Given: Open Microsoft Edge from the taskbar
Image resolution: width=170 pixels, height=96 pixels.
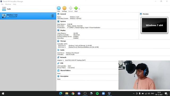Looking at the screenshot, I should (x=61, y=94).
